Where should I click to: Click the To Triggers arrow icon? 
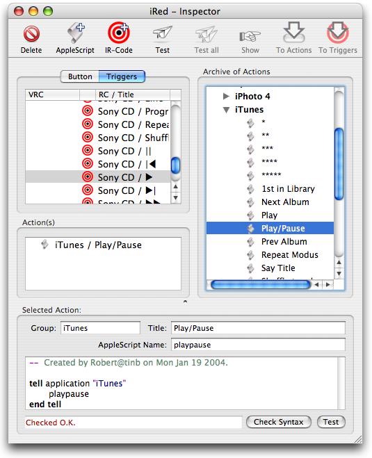tap(338, 32)
